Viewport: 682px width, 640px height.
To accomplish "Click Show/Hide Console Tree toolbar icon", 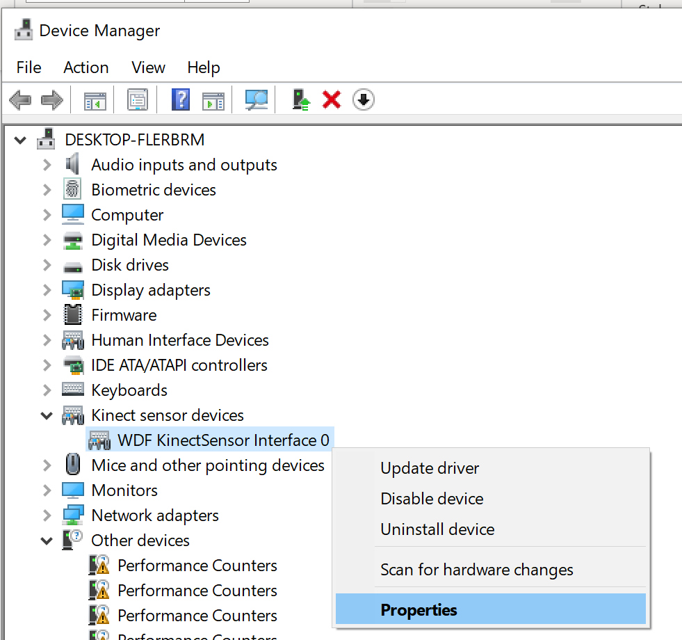I will (x=95, y=100).
